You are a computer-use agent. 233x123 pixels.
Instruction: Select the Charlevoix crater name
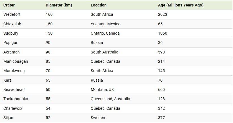[x=13, y=108]
